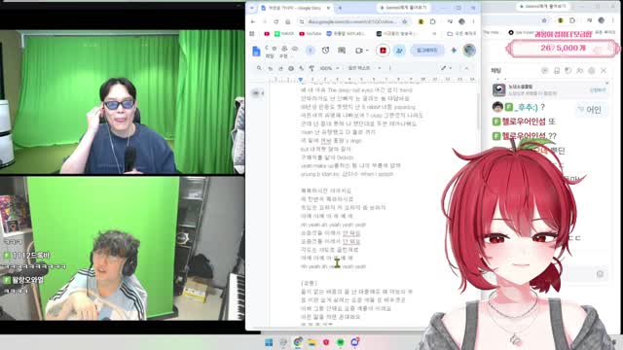
Task: Expand the paragraph style dropdown
Action: [x=364, y=68]
